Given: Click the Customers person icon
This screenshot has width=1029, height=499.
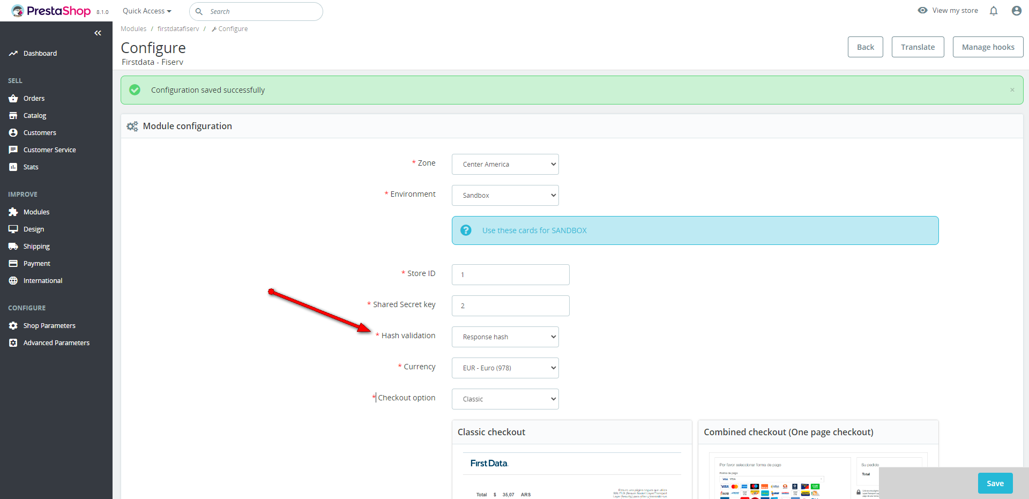Looking at the screenshot, I should pos(13,133).
